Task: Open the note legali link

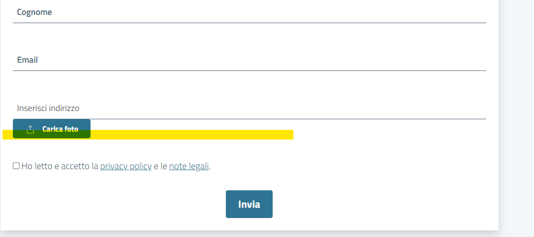Action: click(189, 166)
